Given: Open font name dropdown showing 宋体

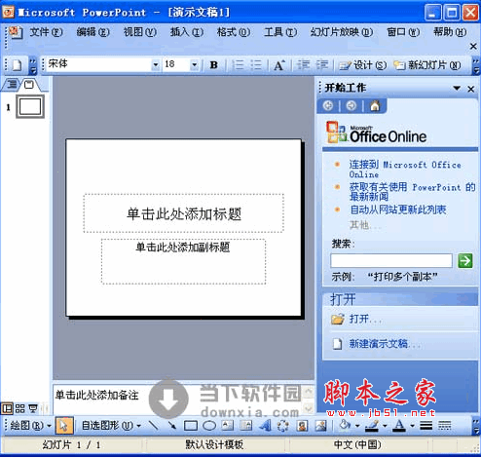Looking at the screenshot, I should tap(156, 65).
